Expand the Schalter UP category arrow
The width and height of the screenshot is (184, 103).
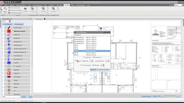pos(3,35)
